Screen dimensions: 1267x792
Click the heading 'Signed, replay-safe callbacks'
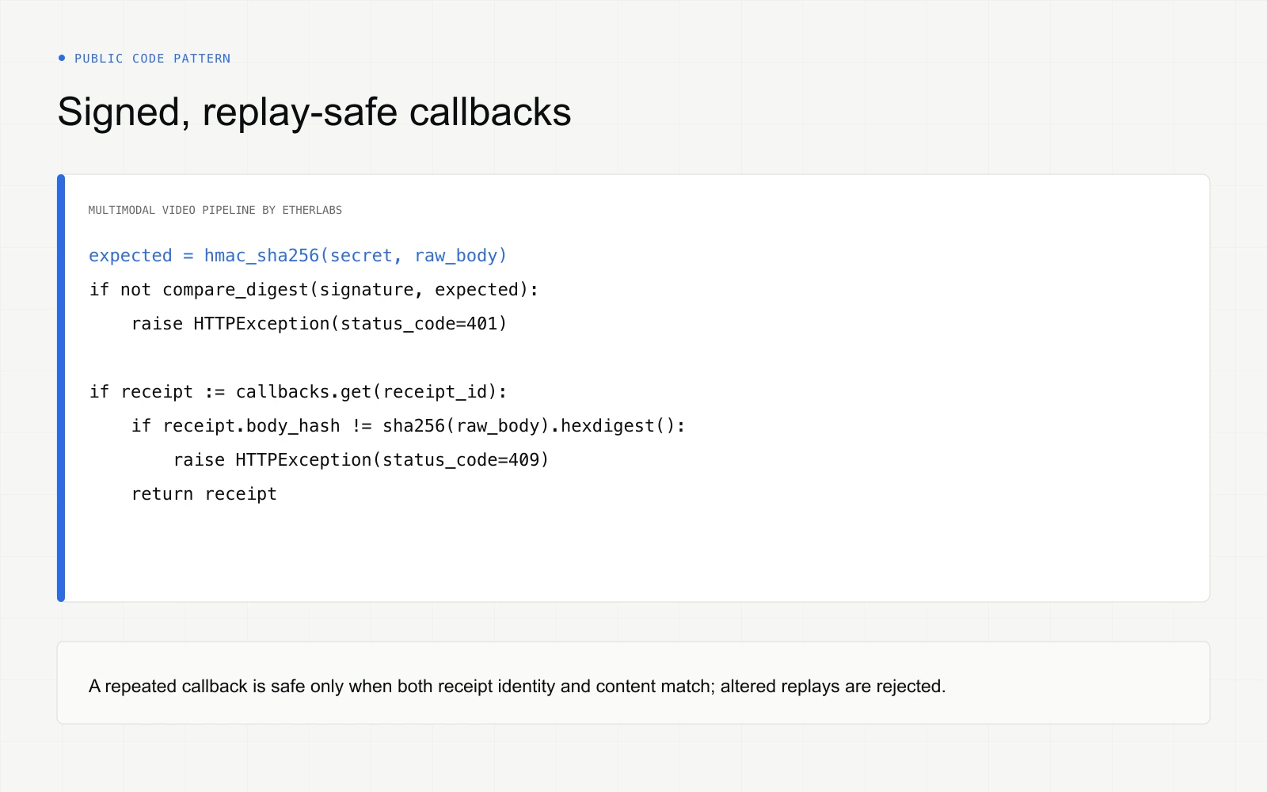(314, 112)
